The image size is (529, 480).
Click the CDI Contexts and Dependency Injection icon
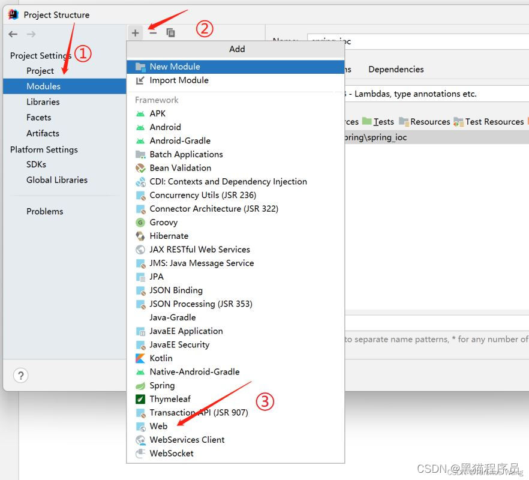click(140, 182)
